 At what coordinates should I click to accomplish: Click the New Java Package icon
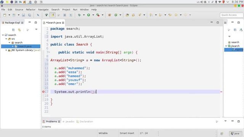pyautogui.click(x=109, y=15)
